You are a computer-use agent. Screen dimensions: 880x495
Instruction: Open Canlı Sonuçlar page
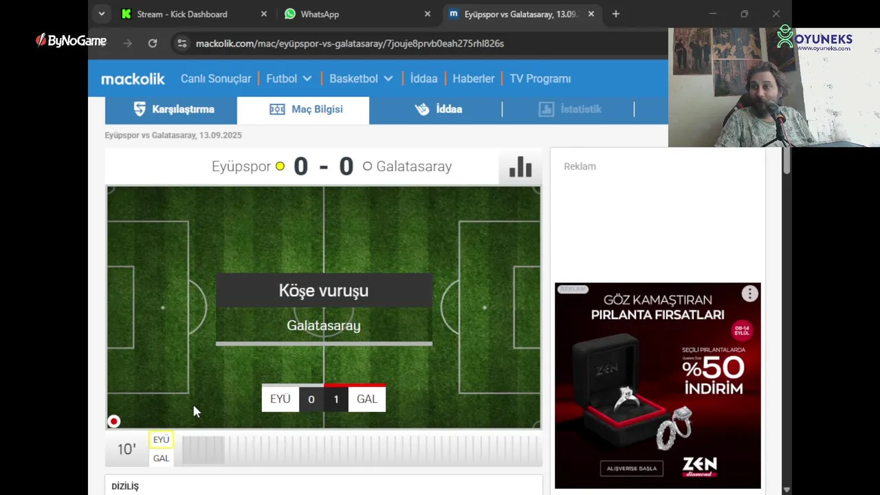(216, 78)
